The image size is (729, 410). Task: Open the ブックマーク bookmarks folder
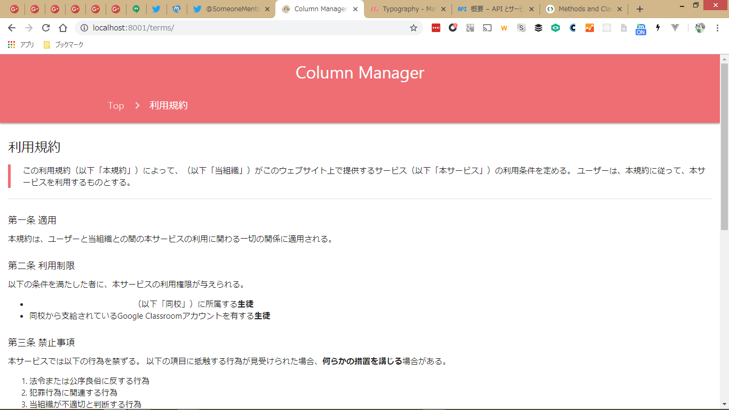(64, 45)
